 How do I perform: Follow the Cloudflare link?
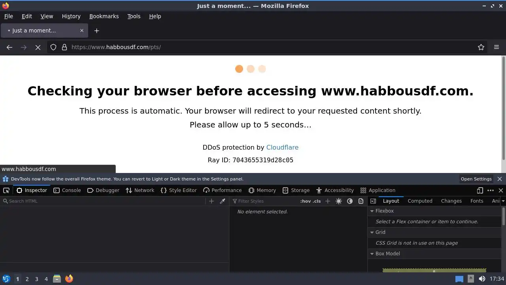pyautogui.click(x=282, y=147)
